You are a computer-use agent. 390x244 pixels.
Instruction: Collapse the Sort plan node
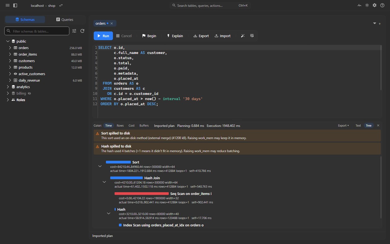click(x=100, y=166)
